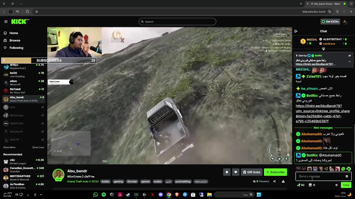Image resolution: width=355 pixels, height=199 pixels.
Task: Open W1llyv channel in sidebar
Action: [x=24, y=67]
